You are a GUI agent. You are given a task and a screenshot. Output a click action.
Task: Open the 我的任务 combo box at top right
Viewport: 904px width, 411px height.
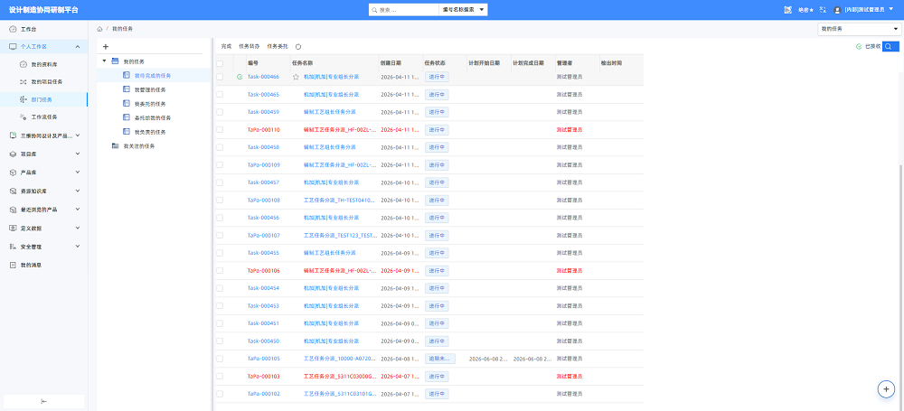tap(859, 29)
